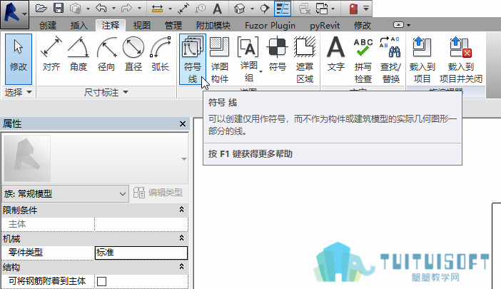The height and width of the screenshot is (289, 501).
Task: Switch to the Annotate (注释) tab
Action: point(111,25)
